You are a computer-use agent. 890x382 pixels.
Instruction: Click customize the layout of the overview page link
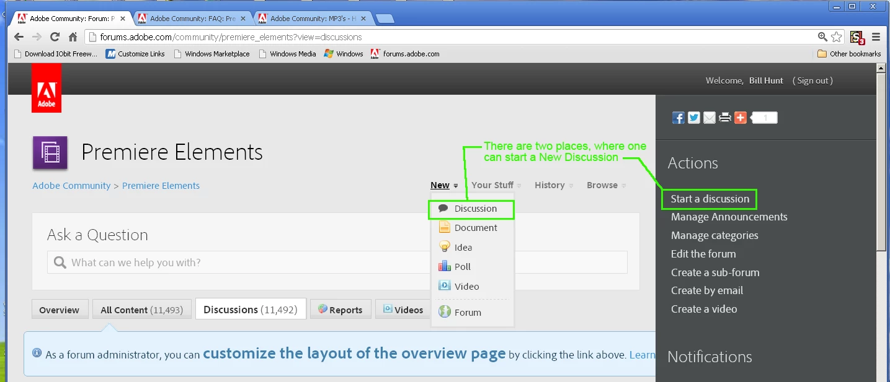coord(354,354)
